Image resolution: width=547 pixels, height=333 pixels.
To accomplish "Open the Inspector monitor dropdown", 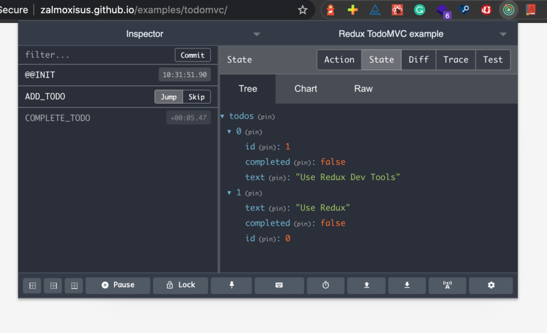I will point(257,34).
